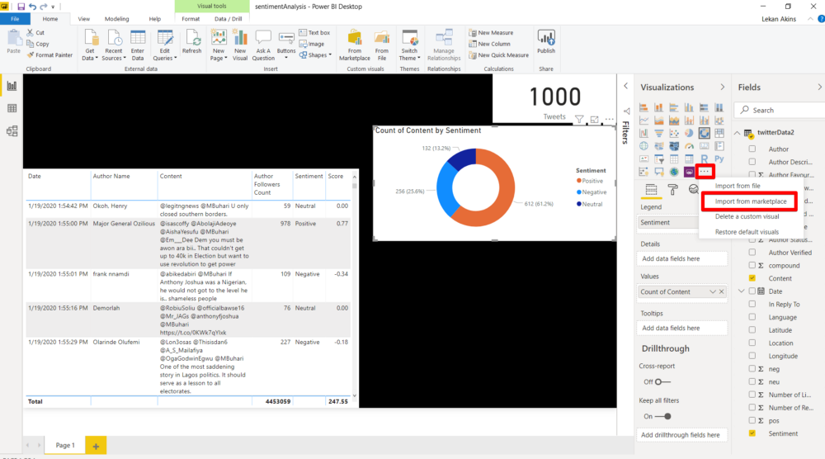Open the custom visuals ellipsis menu
Image resolution: width=825 pixels, height=459 pixels.
click(705, 172)
